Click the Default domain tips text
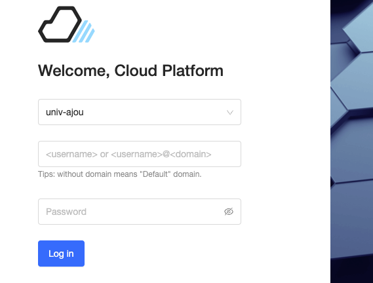The height and width of the screenshot is (283, 373). point(120,174)
